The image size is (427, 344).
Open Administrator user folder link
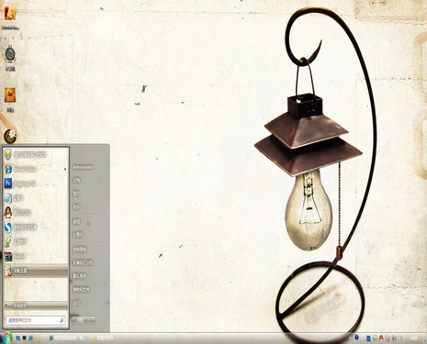(83, 167)
